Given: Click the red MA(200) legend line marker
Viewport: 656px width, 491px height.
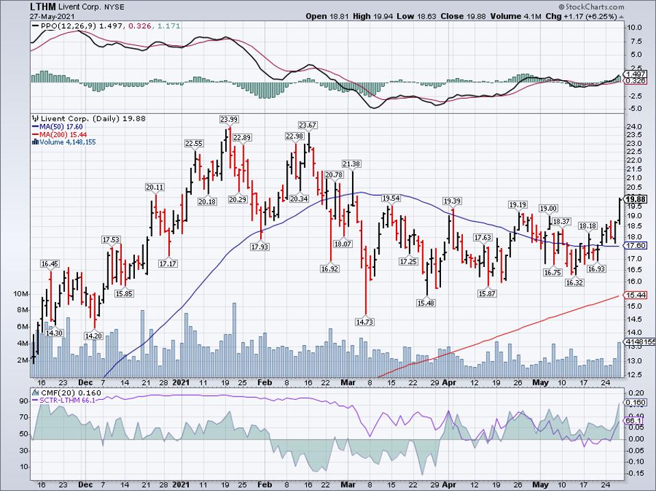Looking at the screenshot, I should 34,134.
